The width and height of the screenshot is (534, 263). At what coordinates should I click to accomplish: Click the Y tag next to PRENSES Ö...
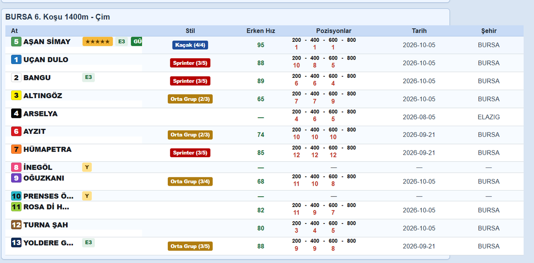pyautogui.click(x=87, y=196)
